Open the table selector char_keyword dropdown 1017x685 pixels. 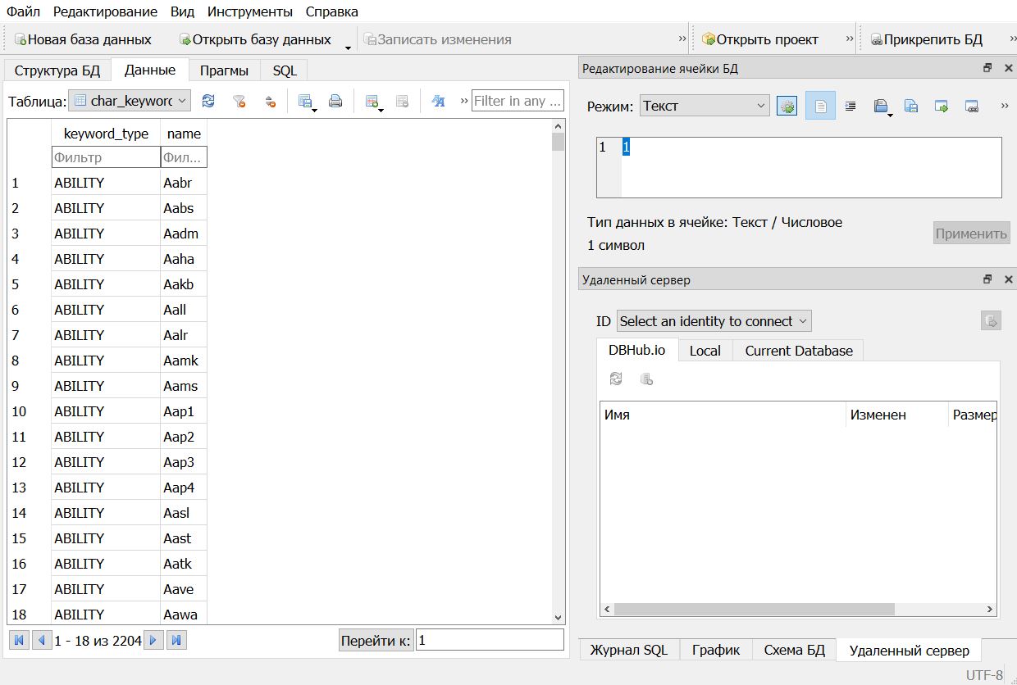click(130, 101)
